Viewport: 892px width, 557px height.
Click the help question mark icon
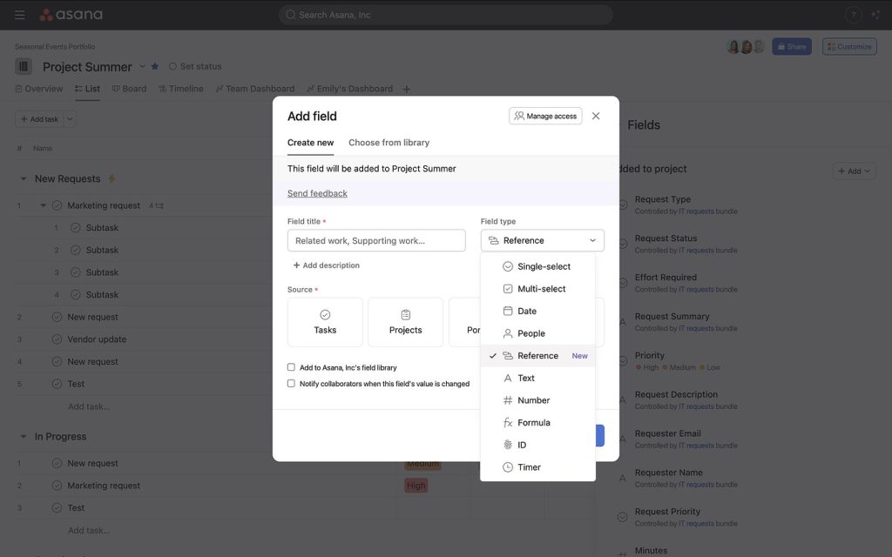coord(852,13)
